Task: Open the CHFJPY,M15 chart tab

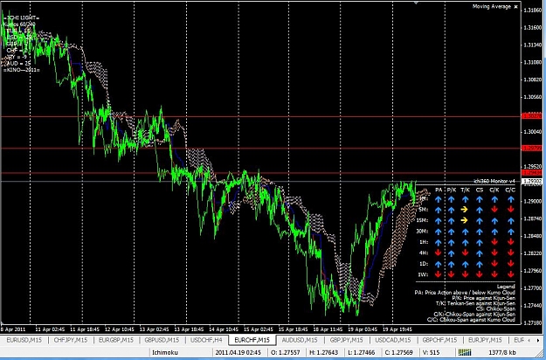Action: 71,340
